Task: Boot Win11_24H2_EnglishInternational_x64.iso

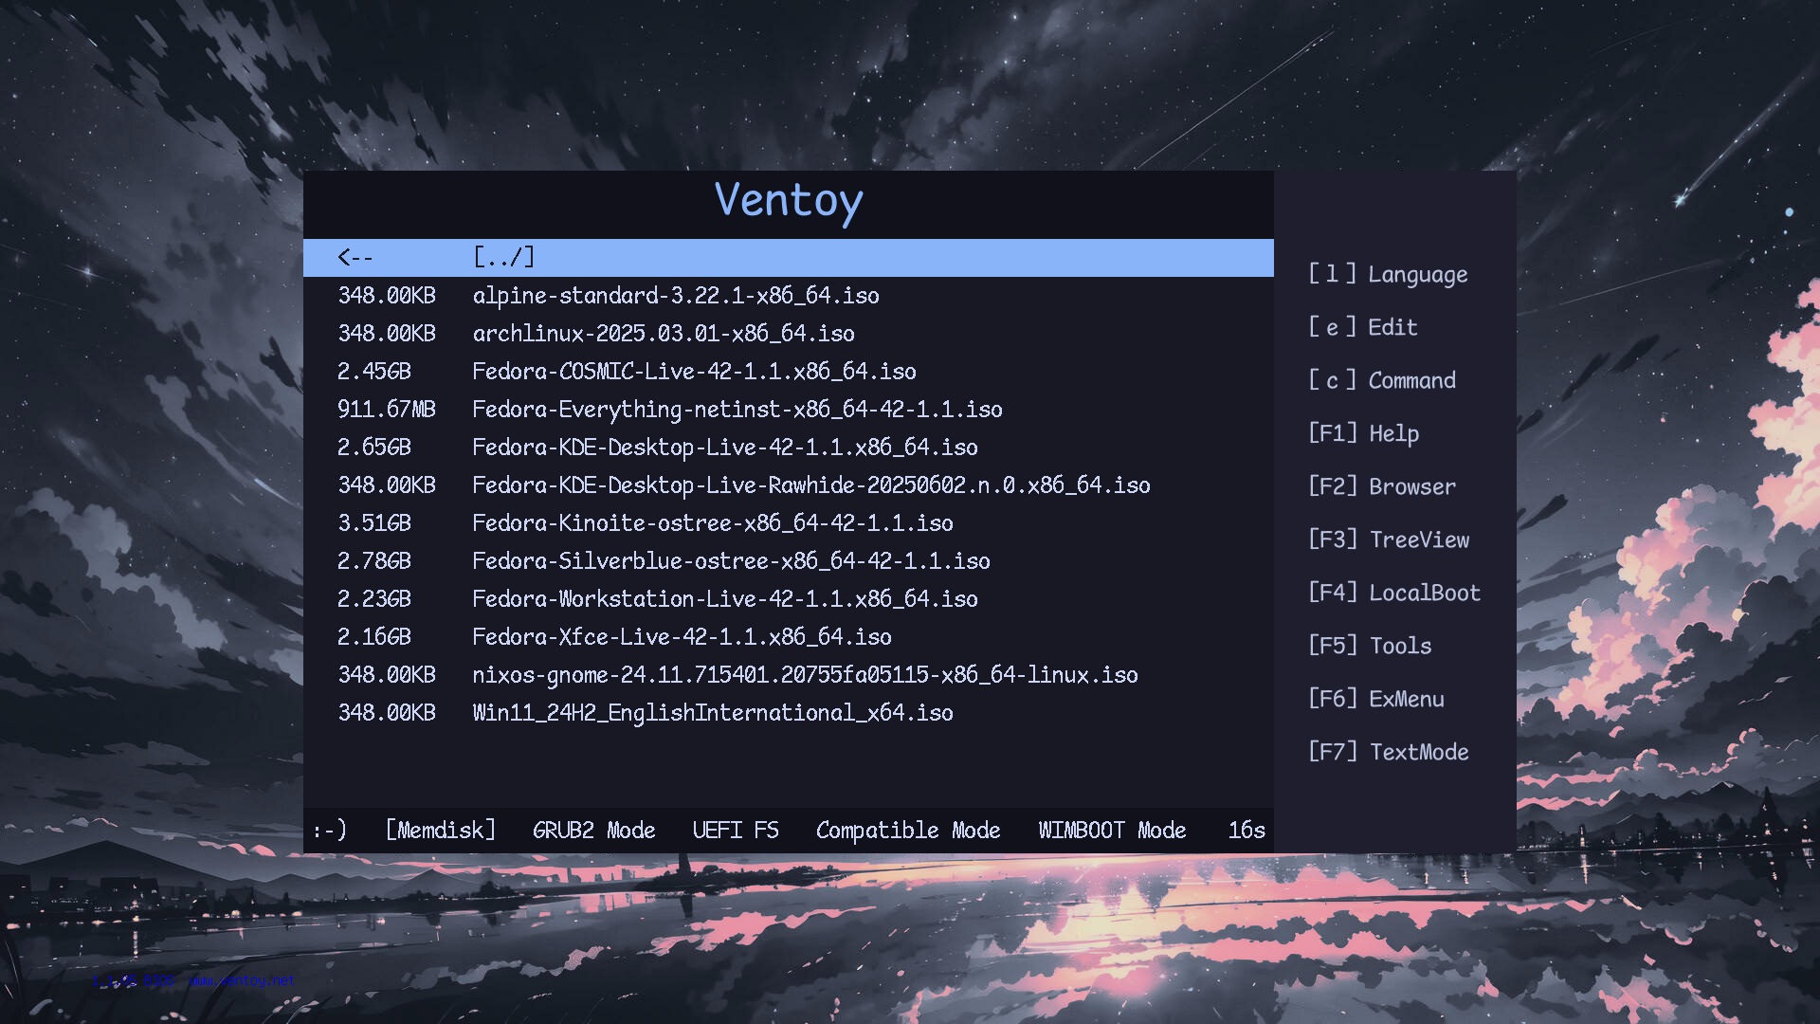Action: point(713,713)
